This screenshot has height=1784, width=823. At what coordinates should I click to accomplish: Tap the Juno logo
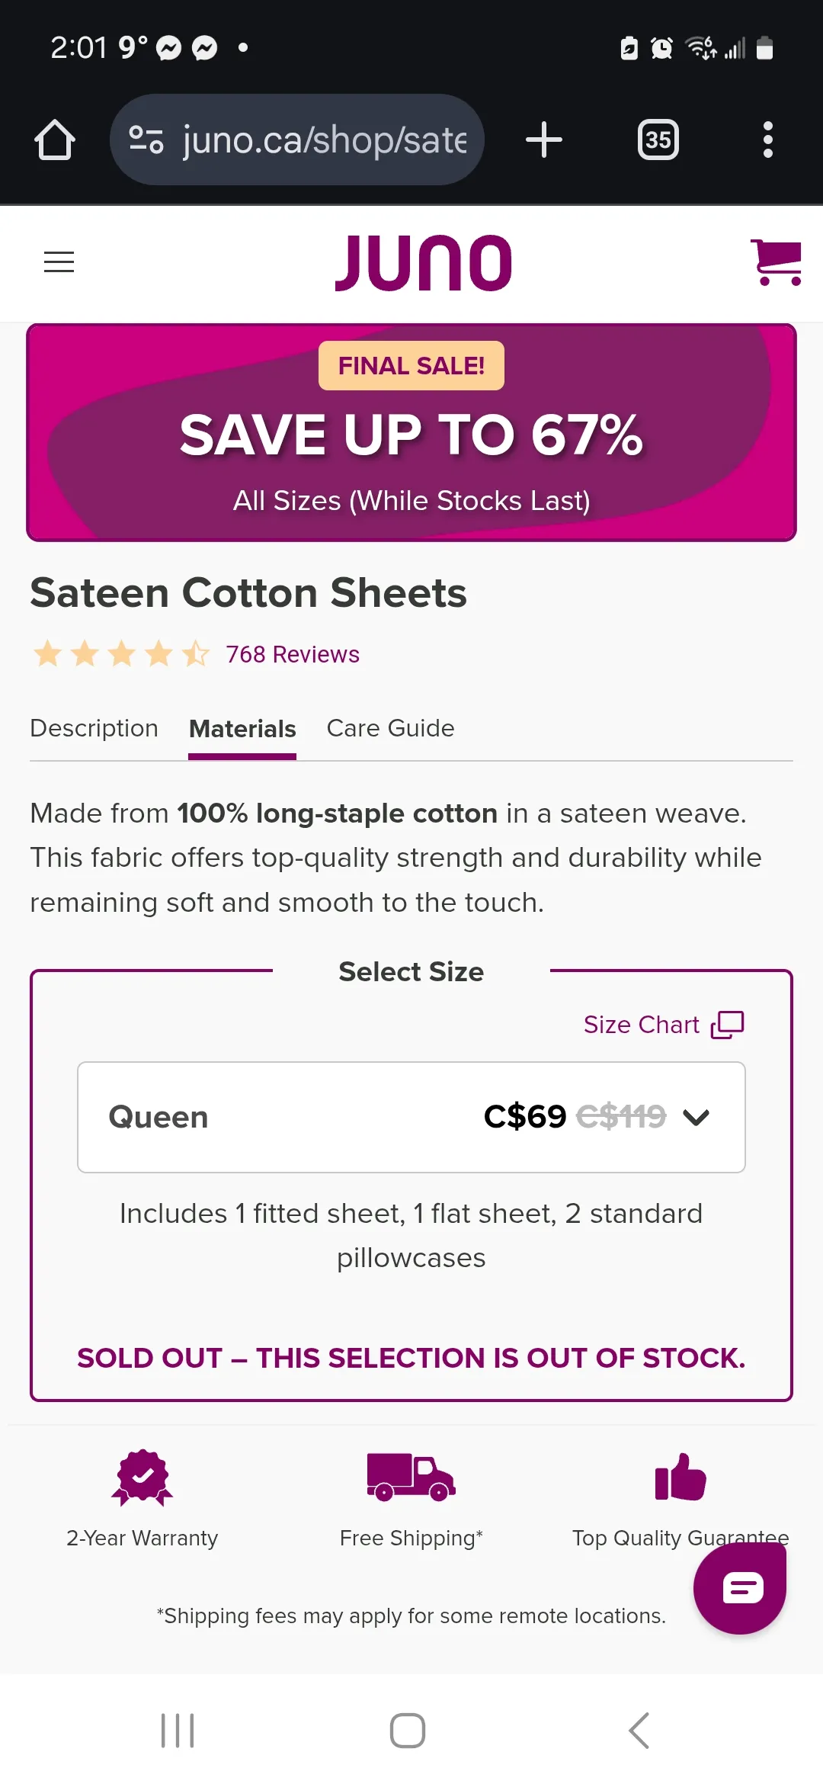[x=424, y=262]
